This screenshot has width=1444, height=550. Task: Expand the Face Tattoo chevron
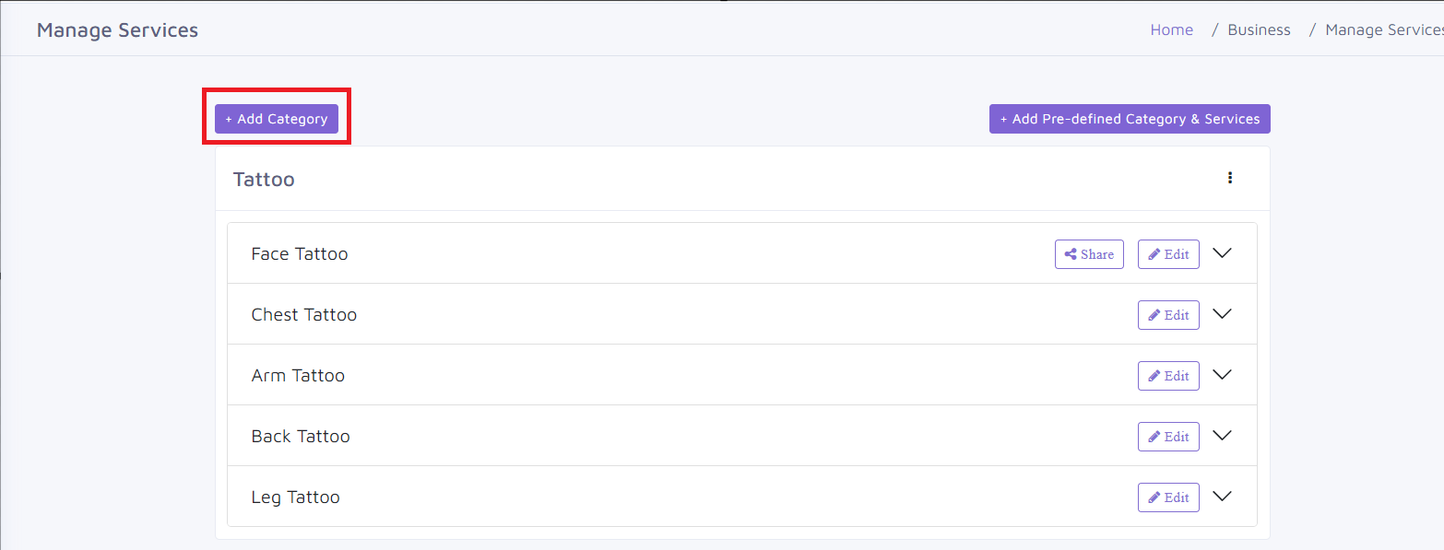point(1222,253)
